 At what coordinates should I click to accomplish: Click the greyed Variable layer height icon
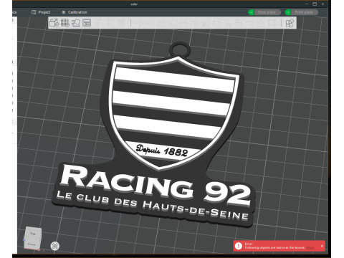(x=121, y=23)
